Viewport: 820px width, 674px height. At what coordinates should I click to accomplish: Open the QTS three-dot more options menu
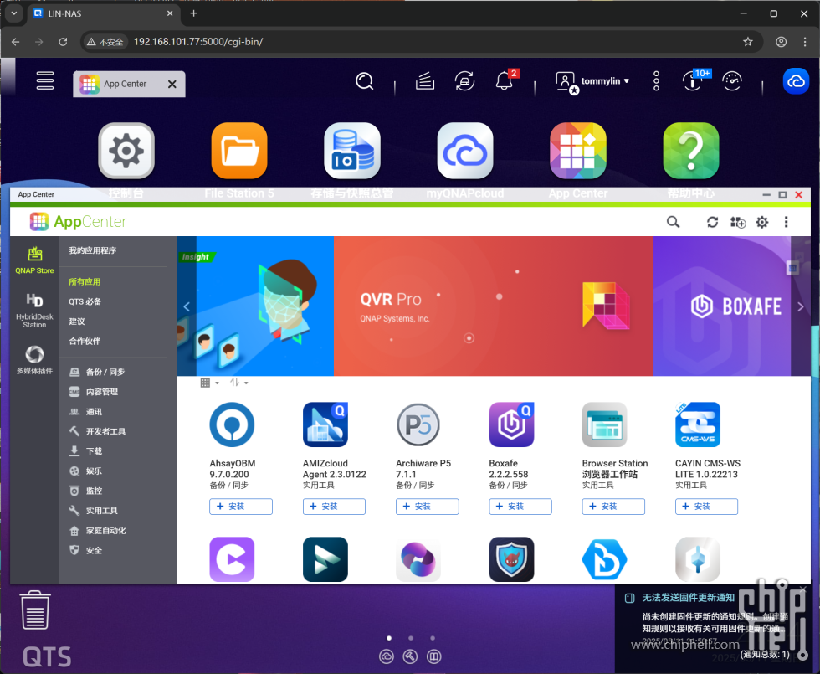[x=656, y=81]
